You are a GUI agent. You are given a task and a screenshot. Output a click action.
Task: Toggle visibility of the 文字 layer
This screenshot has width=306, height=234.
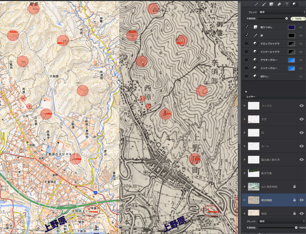coord(301,119)
